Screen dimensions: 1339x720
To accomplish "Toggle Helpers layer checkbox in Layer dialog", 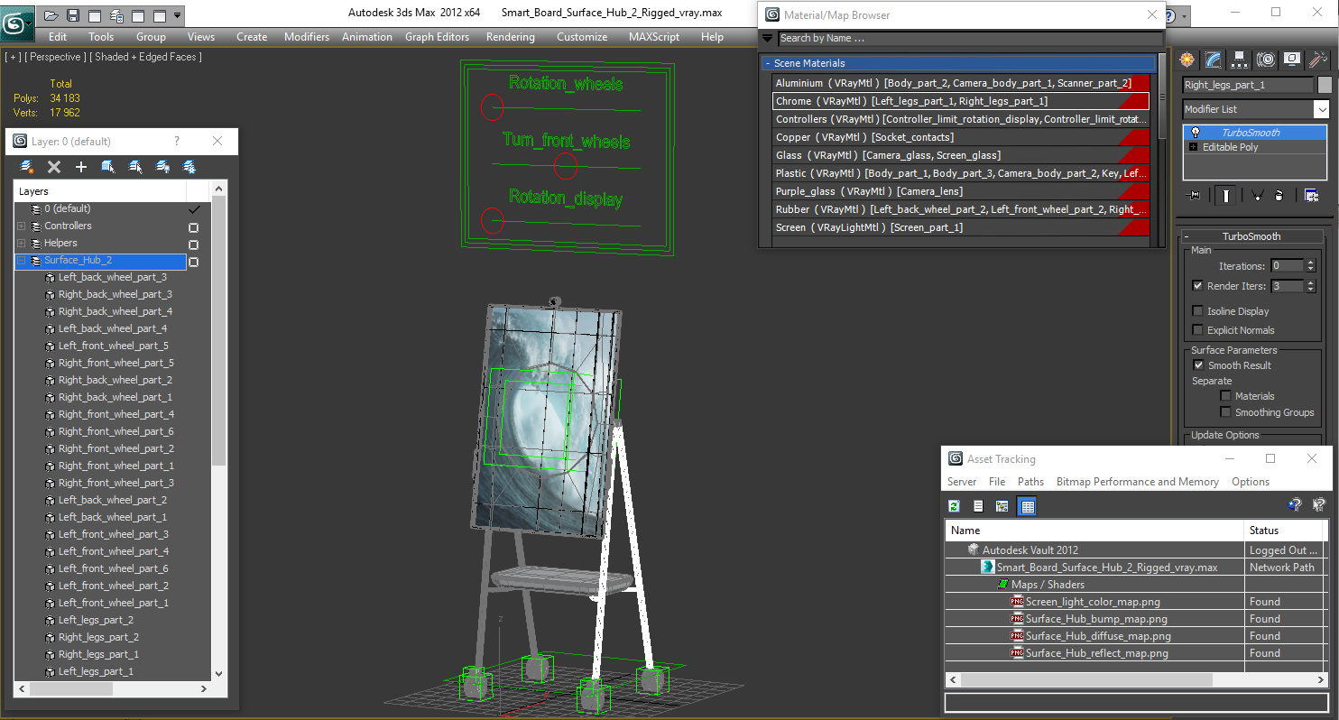I will click(x=193, y=245).
